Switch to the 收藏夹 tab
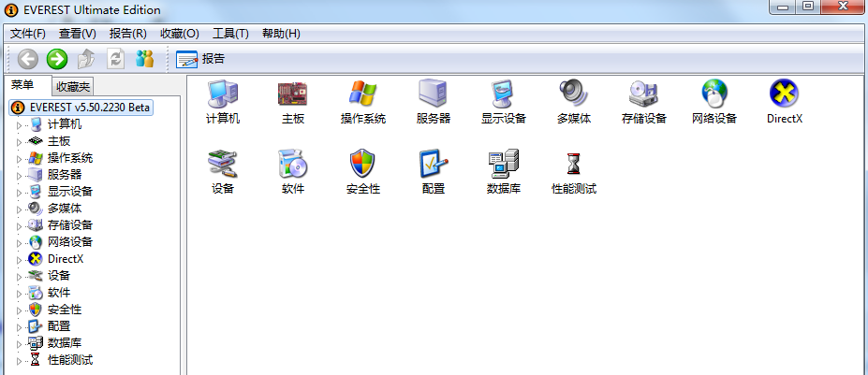The height and width of the screenshot is (375, 868). point(73,87)
